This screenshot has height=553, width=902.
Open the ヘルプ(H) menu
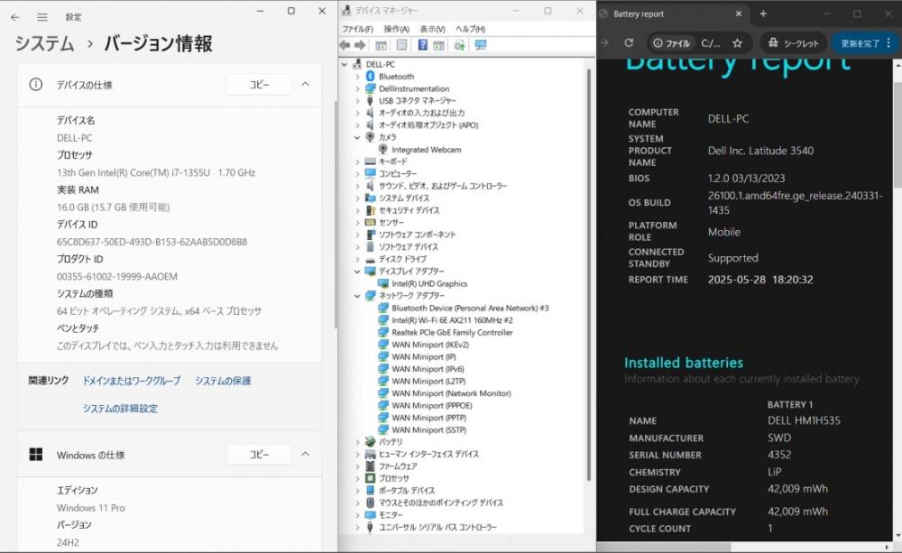pos(471,29)
